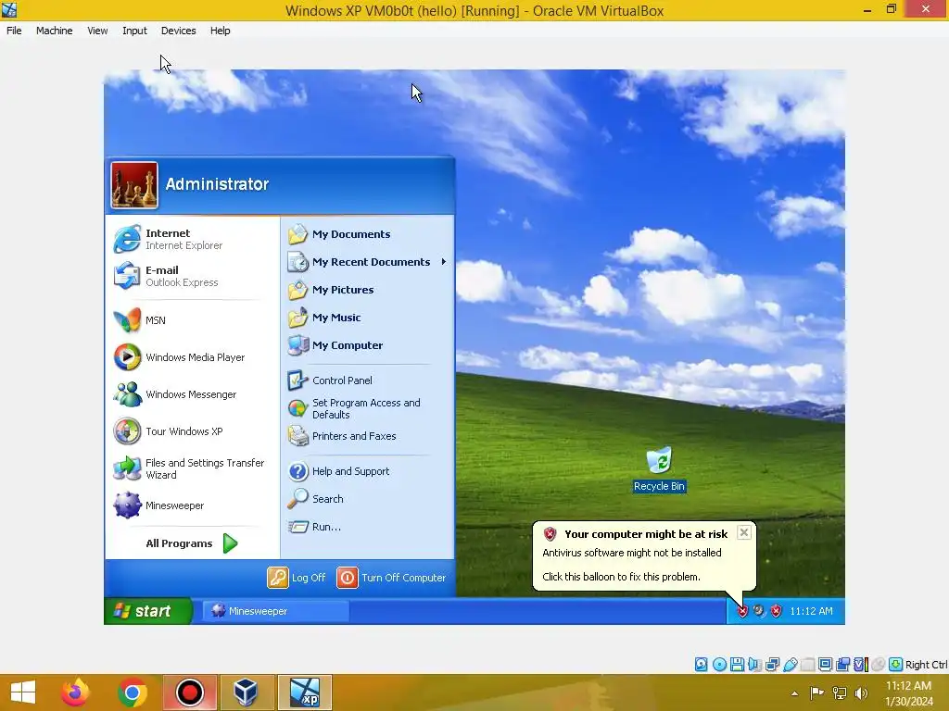Open the File menu

(x=14, y=31)
